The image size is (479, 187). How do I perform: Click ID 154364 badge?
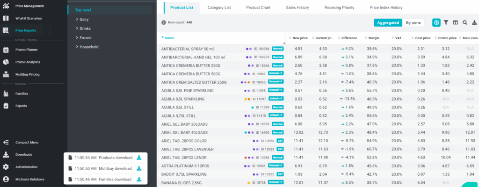point(261,49)
